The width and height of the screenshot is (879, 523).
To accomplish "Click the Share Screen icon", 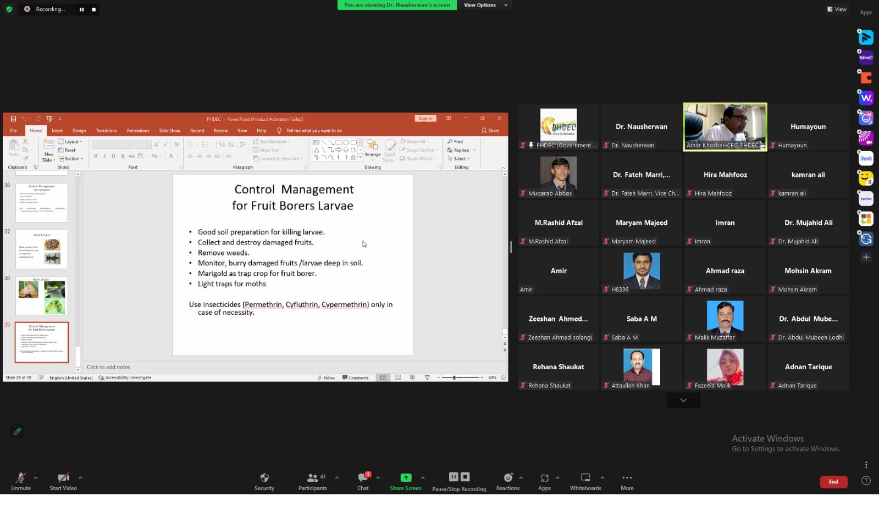I will click(406, 477).
